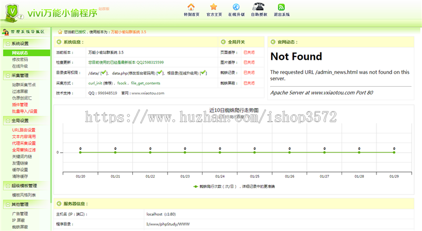Toggle 页面缓存 status 已关闭
Screen dimensions: 422x231
tap(249, 52)
